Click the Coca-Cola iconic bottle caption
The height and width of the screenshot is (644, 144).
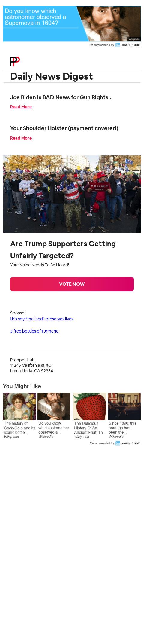[x=19, y=428]
